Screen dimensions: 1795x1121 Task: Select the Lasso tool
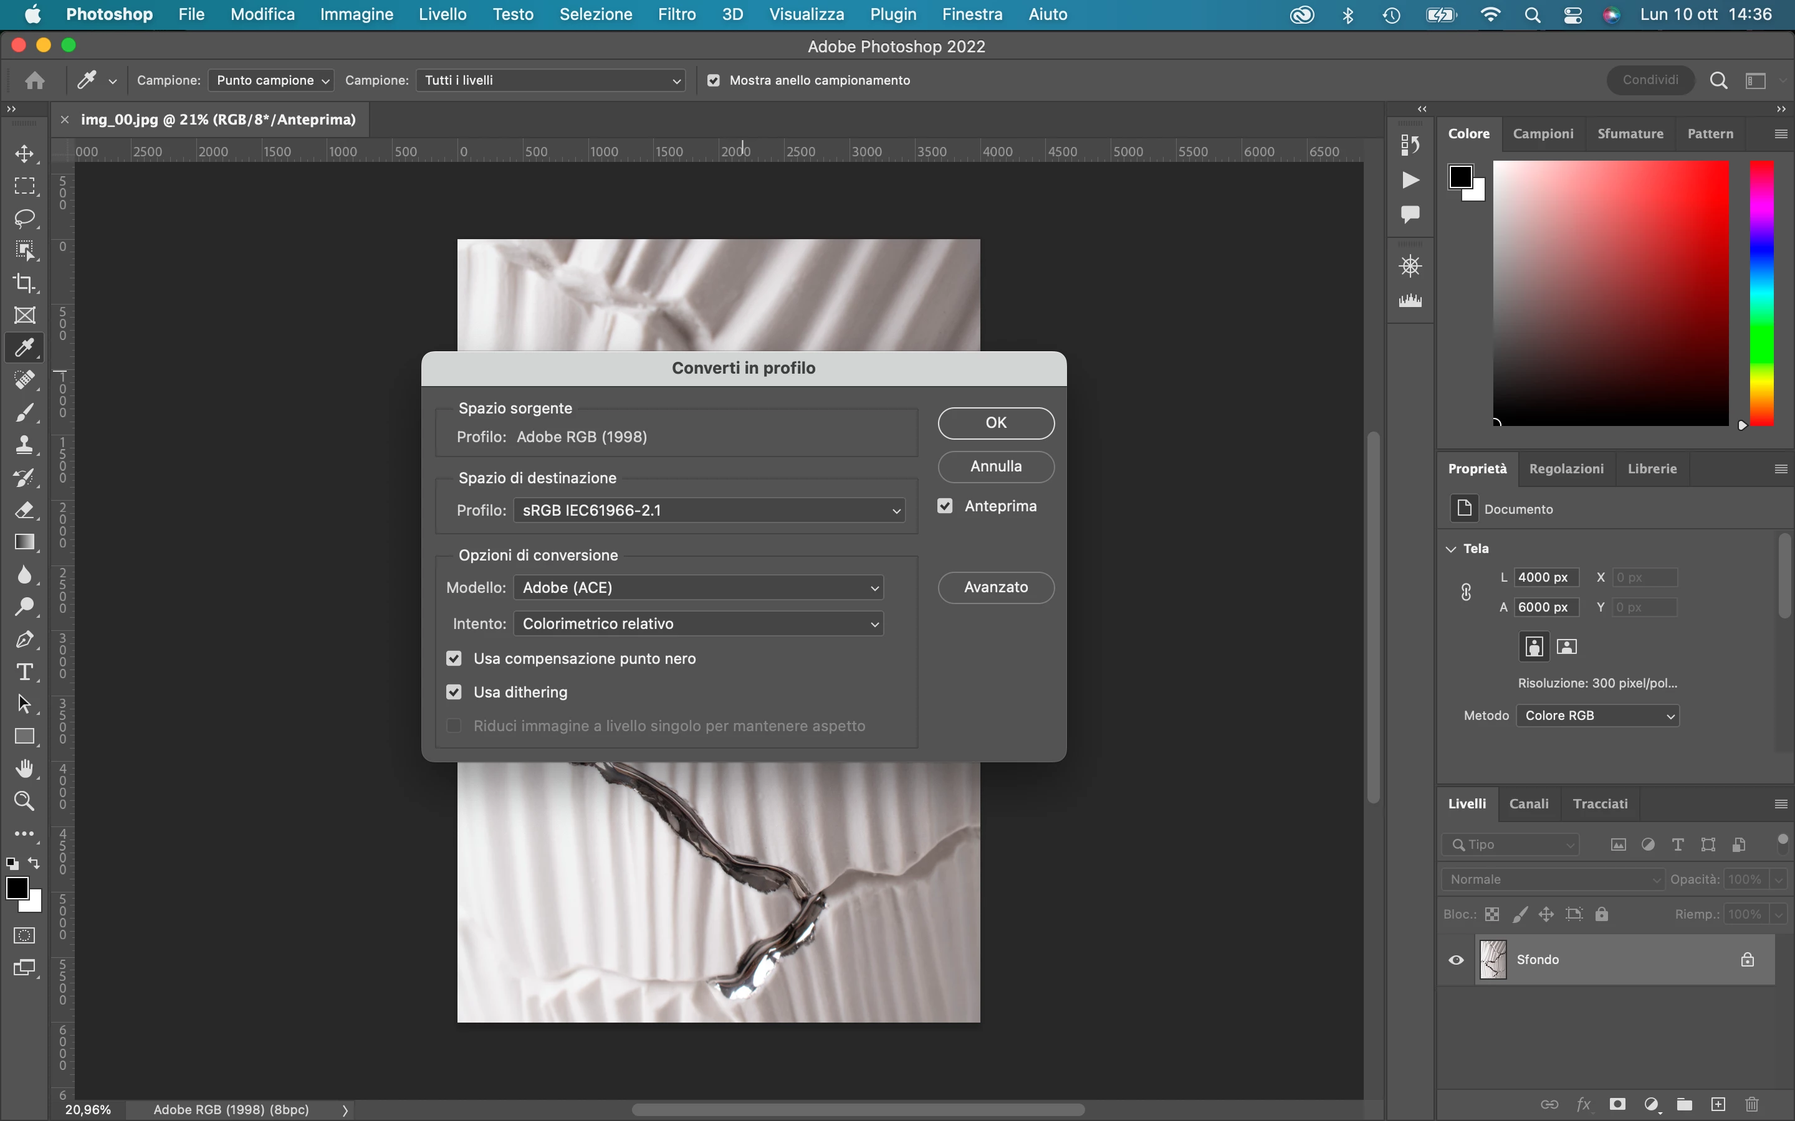click(x=24, y=219)
